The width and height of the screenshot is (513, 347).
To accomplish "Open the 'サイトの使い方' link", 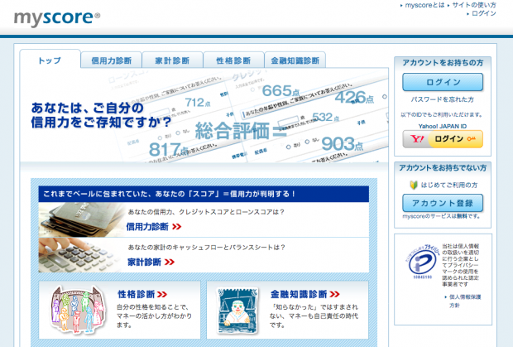I will [x=474, y=5].
